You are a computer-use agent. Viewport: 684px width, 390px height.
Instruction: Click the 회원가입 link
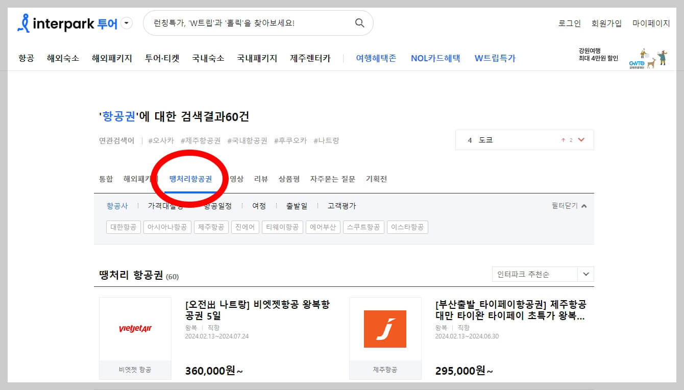pos(607,23)
